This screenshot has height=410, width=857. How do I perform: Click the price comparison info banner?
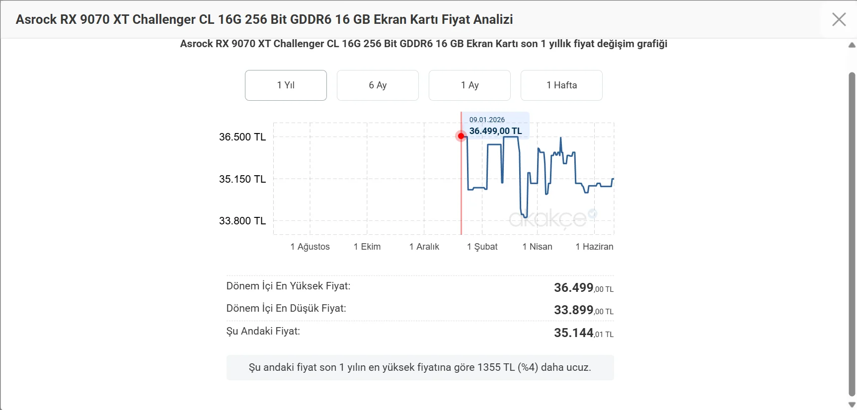420,368
